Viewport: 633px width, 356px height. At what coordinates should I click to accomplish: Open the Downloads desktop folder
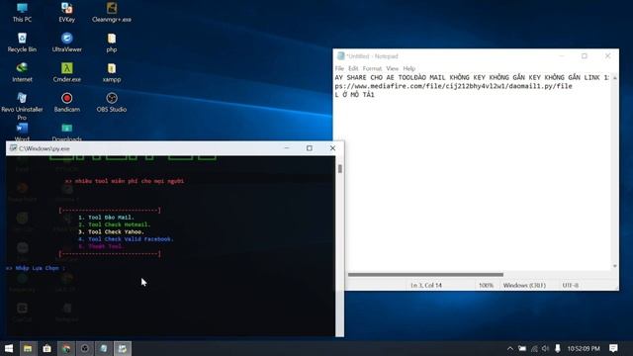pyautogui.click(x=66, y=132)
